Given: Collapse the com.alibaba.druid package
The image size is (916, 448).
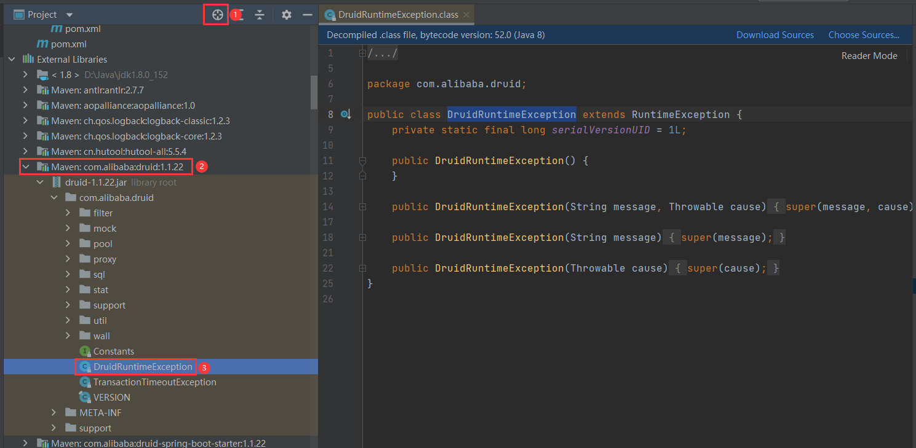Looking at the screenshot, I should 54,198.
